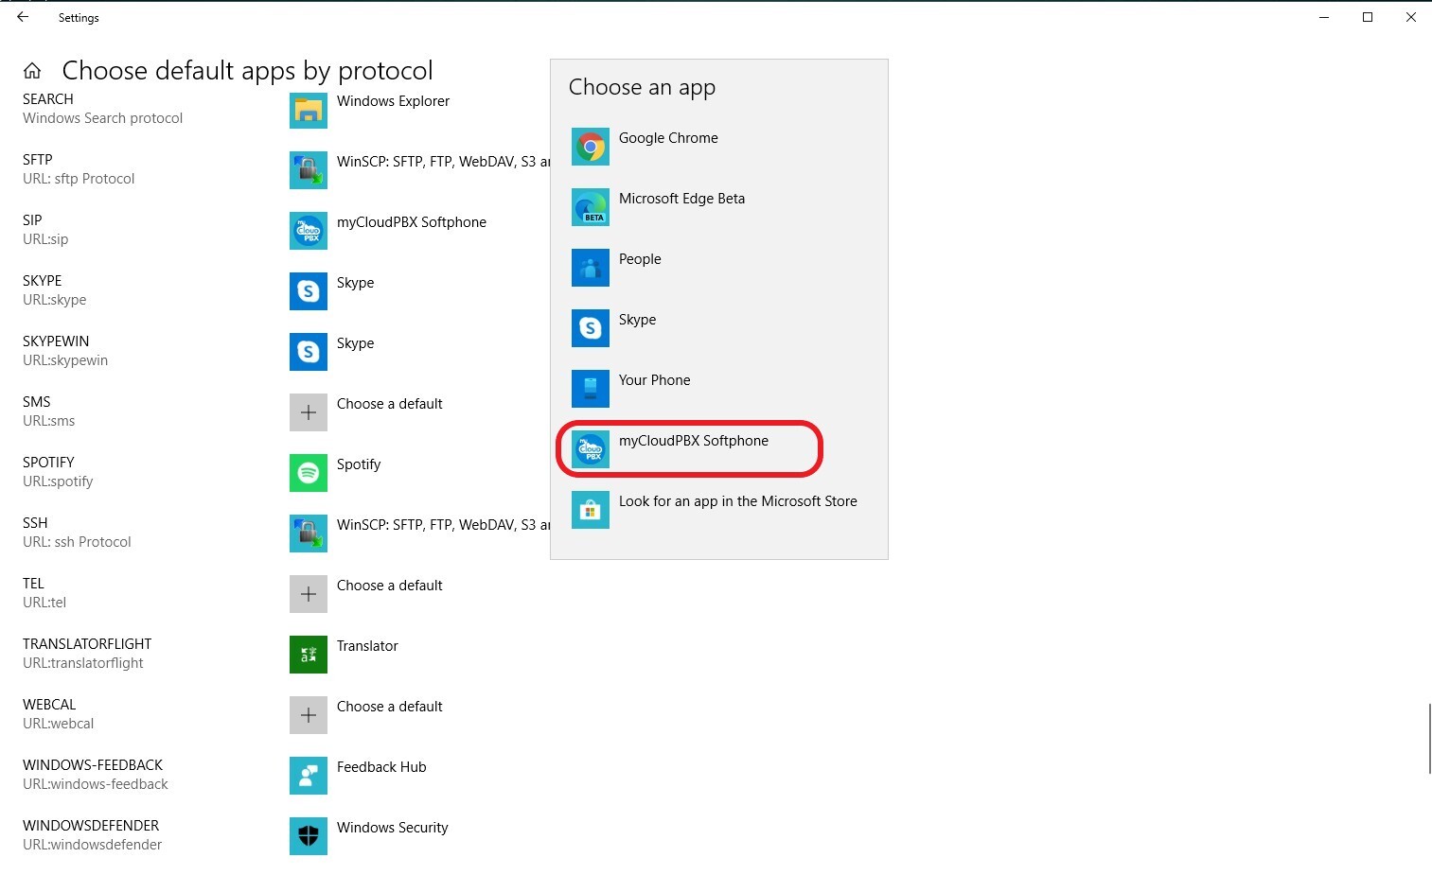The height and width of the screenshot is (875, 1432).
Task: Click the back arrow in Settings title bar
Action: [23, 17]
